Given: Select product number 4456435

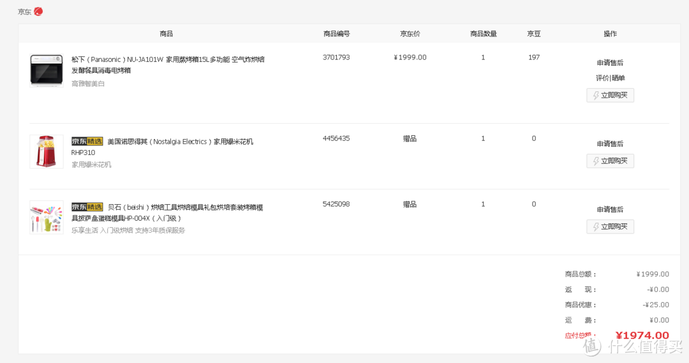Looking at the screenshot, I should coord(336,138).
